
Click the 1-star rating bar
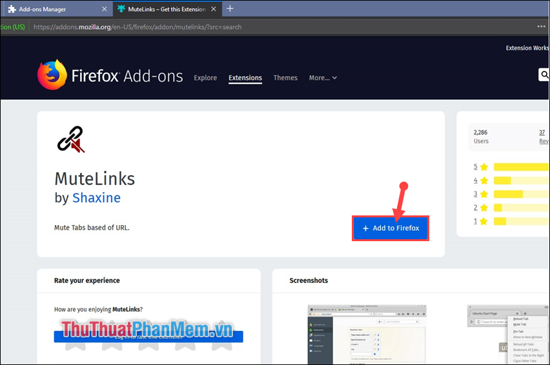pyautogui.click(x=522, y=221)
